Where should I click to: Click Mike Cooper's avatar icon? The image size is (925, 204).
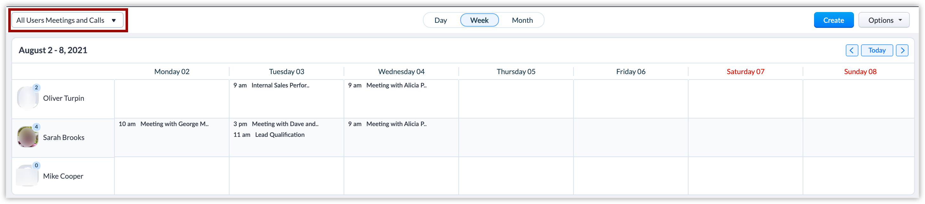[28, 176]
